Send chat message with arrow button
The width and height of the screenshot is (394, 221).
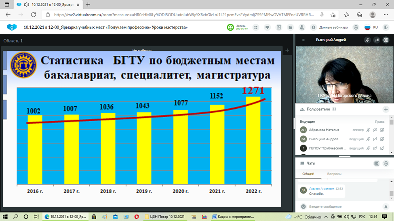tap(386, 206)
